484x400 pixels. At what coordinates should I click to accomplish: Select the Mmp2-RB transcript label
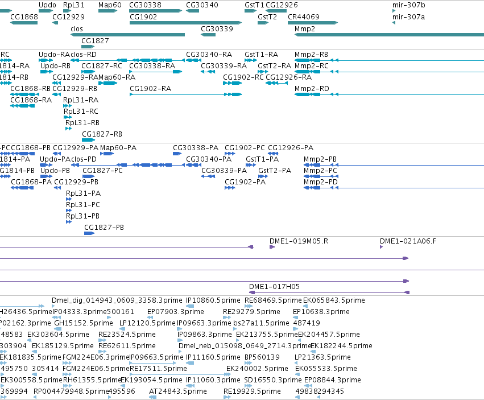click(311, 55)
